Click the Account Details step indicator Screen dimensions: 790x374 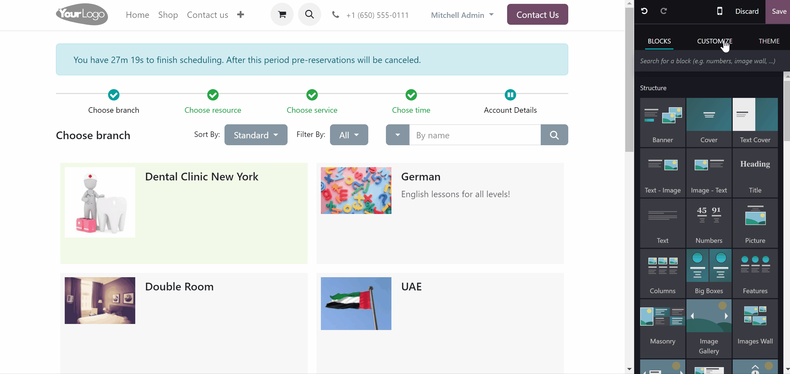pos(510,95)
